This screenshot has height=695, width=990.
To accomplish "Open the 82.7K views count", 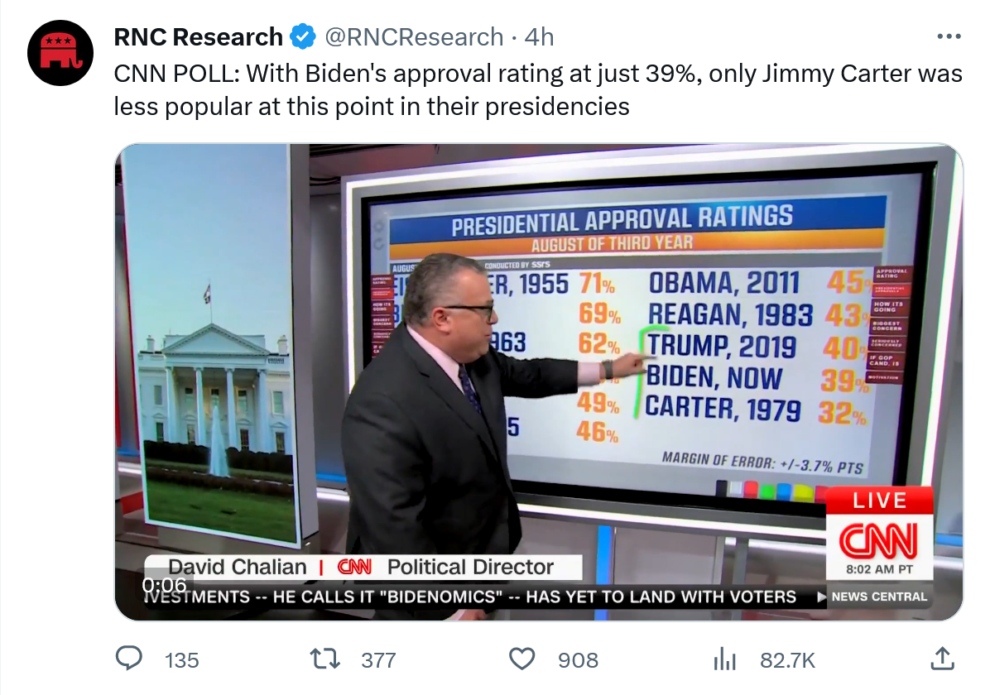I will point(787,659).
